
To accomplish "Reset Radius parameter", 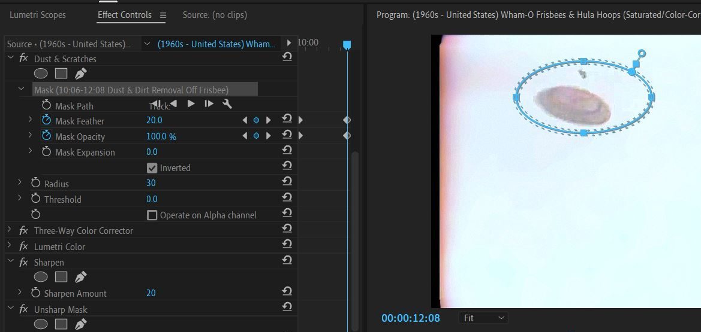I will click(x=287, y=182).
